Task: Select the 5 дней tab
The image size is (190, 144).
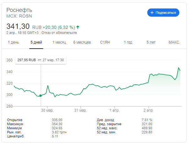Action: [x=36, y=42]
